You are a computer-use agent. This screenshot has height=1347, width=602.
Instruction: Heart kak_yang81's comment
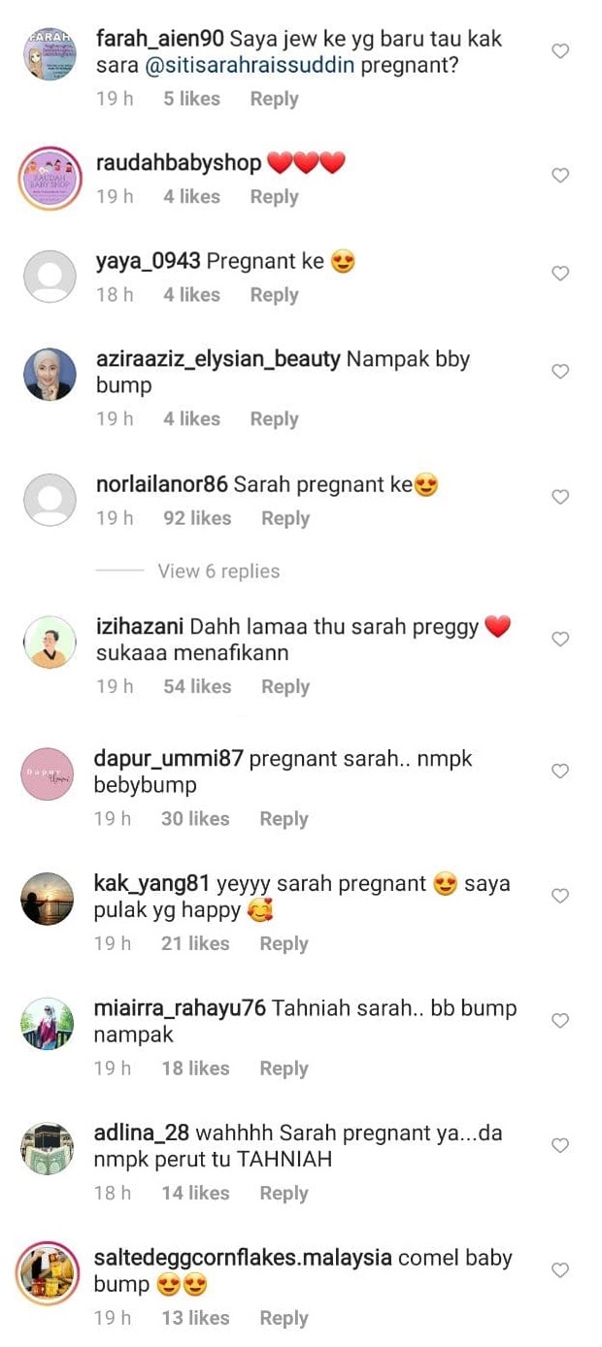(560, 896)
